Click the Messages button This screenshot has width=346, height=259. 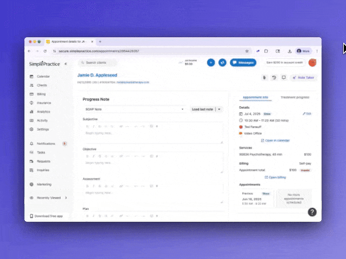pyautogui.click(x=243, y=63)
